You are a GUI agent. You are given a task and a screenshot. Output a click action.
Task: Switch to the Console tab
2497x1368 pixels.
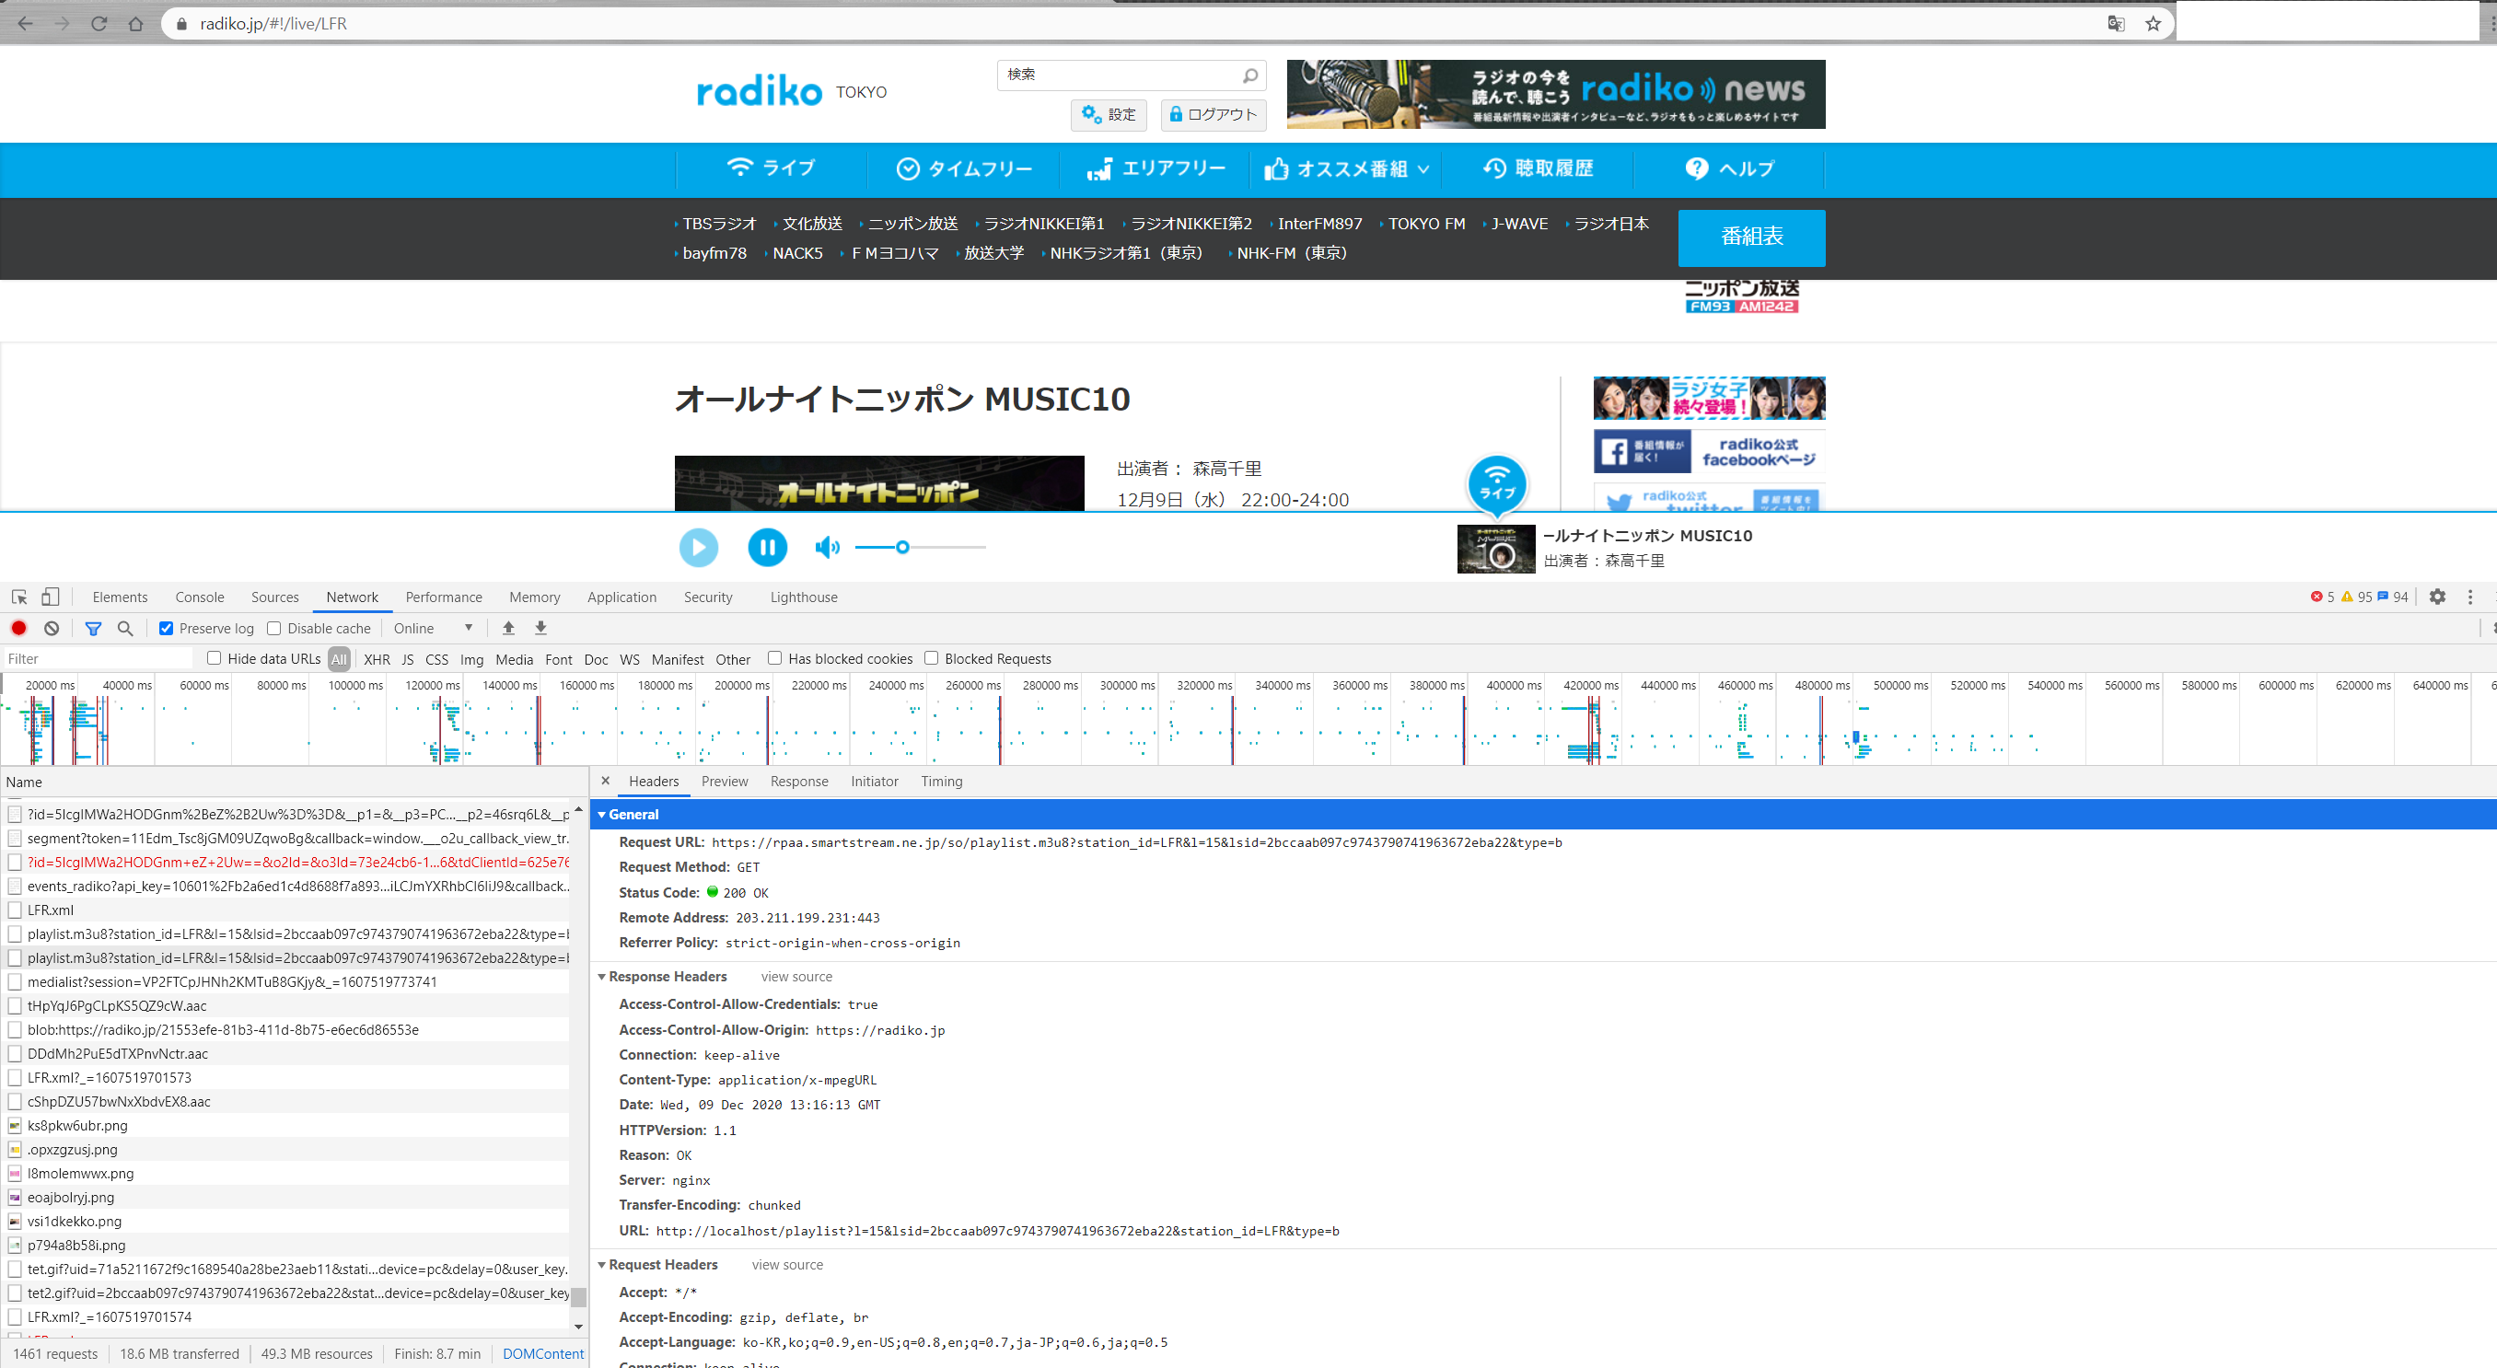coord(200,597)
